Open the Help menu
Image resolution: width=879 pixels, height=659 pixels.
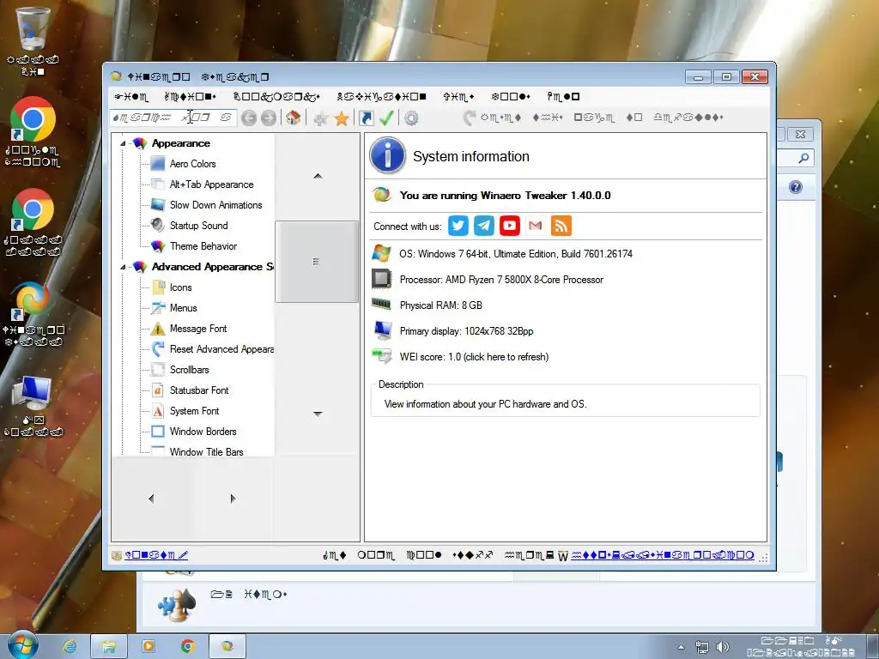[563, 97]
